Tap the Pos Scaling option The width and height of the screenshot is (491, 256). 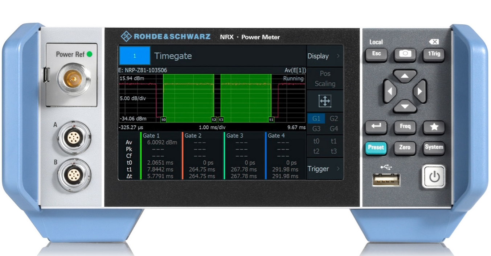[324, 78]
